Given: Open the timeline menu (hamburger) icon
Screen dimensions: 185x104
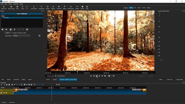Looking at the screenshot, I should pyautogui.click(x=1, y=85).
